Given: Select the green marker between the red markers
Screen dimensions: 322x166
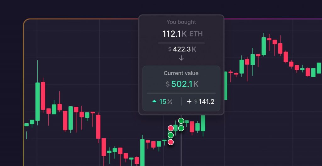Looking at the screenshot, I should pos(171,135).
